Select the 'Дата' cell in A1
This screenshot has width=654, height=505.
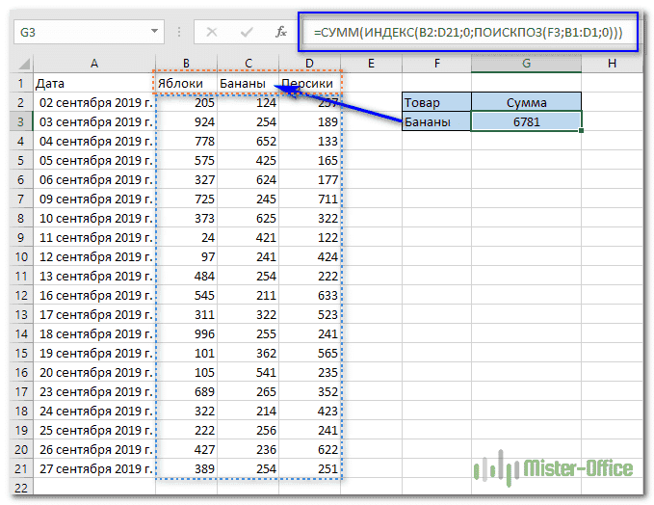pyautogui.click(x=94, y=83)
